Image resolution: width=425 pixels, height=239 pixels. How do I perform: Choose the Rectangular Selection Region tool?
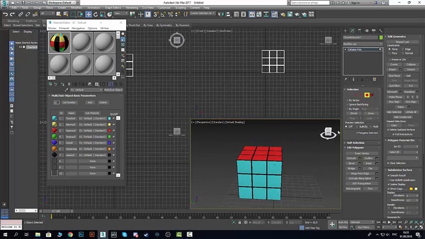point(73,15)
